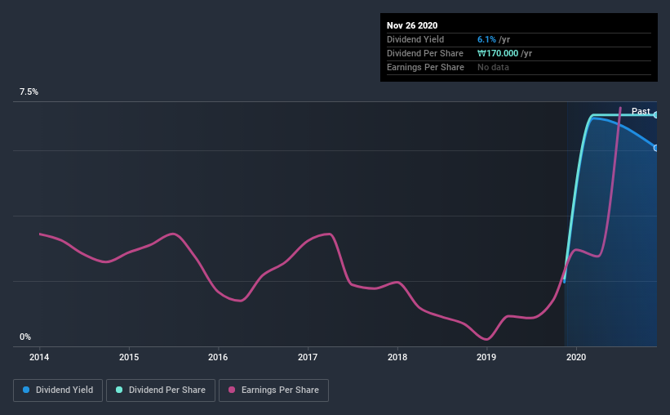Click the teal endpoint marker on the chart line

[x=655, y=115]
